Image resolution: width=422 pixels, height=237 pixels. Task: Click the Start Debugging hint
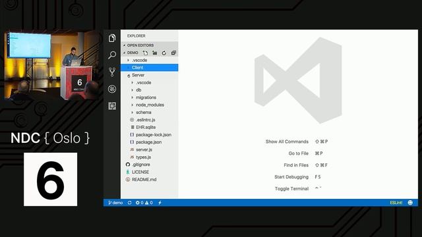(x=297, y=177)
